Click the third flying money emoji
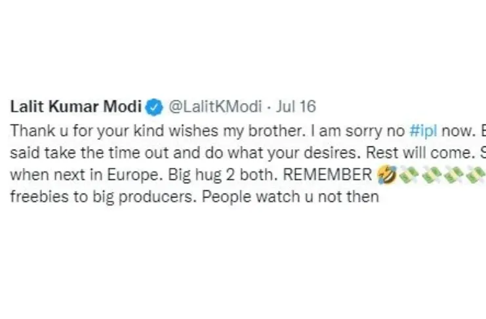This screenshot has height=319, width=486. click(454, 175)
